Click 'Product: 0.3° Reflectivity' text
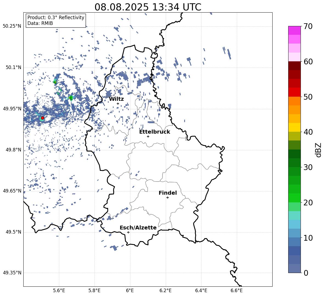Viewport: 325px width, 296px height. [56, 18]
